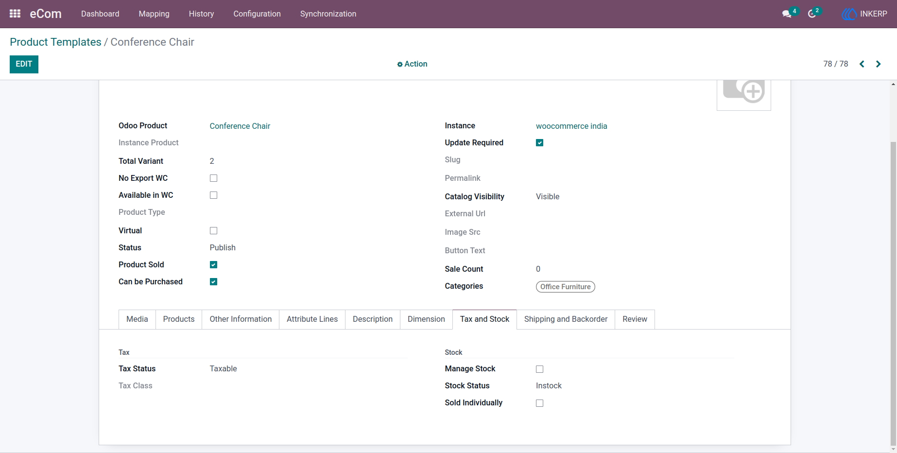Open the Action gear dropdown

(x=412, y=64)
